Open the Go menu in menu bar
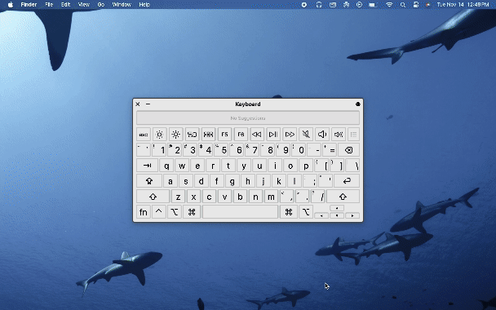496x310 pixels. click(x=101, y=4)
